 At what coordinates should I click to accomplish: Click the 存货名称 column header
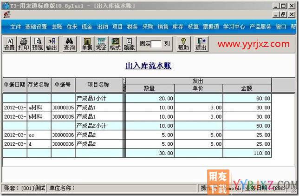click(x=39, y=85)
